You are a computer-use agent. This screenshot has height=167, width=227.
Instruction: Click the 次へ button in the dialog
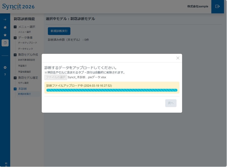(x=171, y=103)
